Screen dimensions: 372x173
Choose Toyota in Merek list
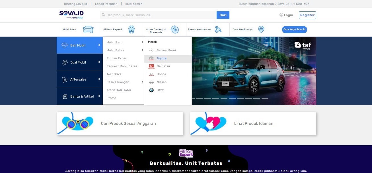(168, 58)
